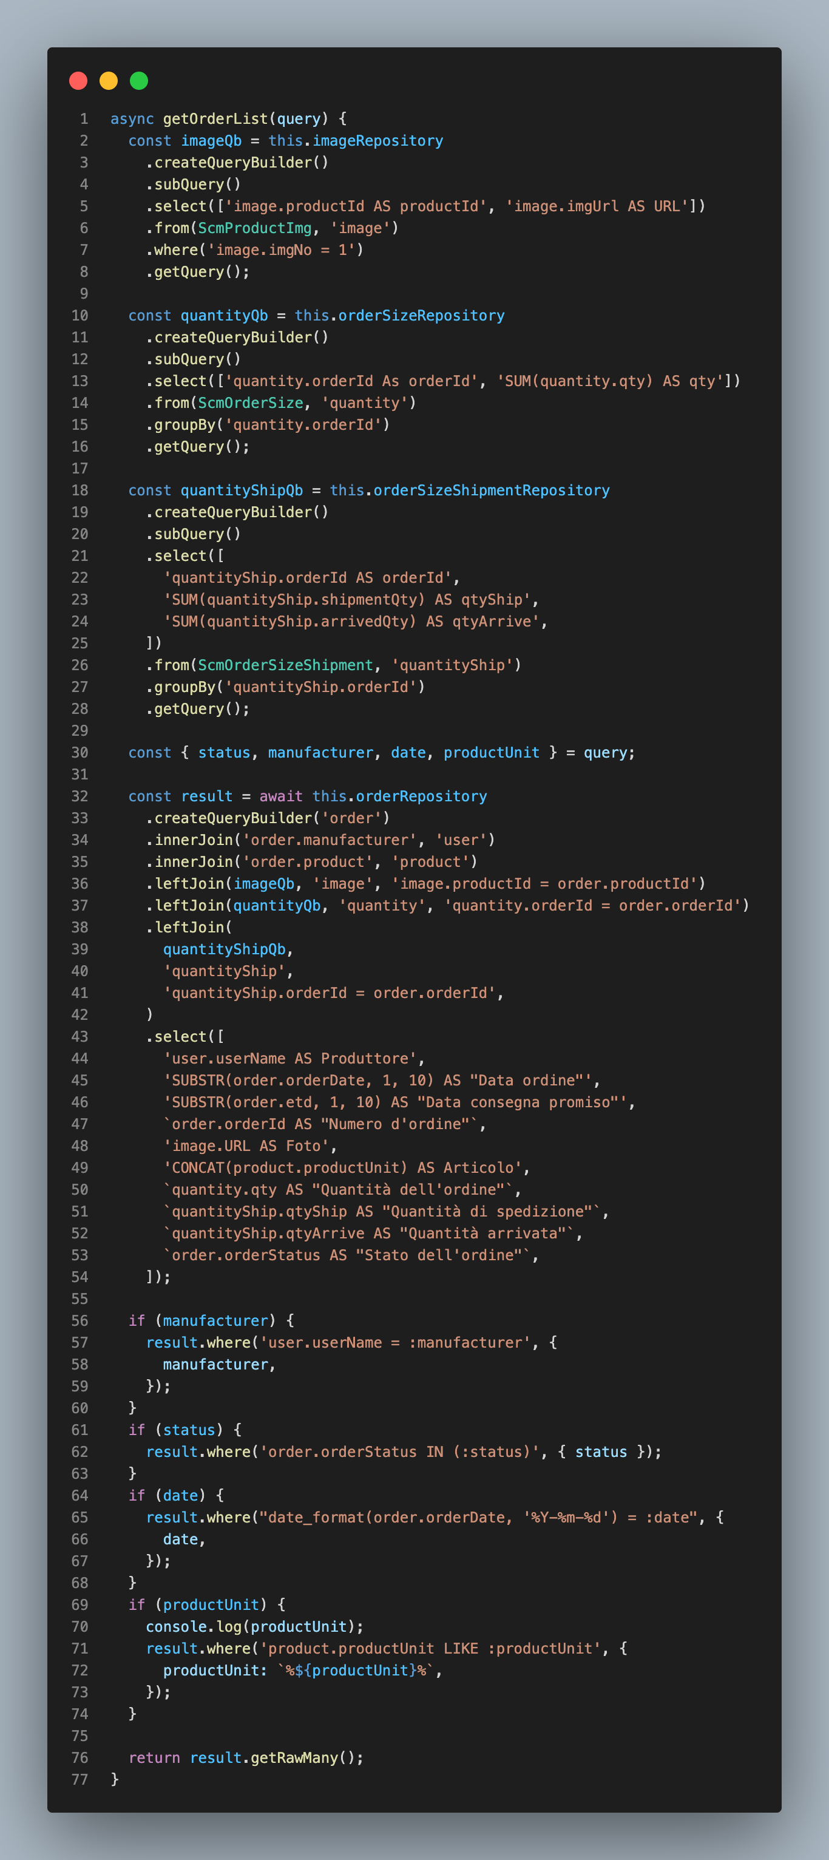Click the 'quantity.orderId' groupBy string
The image size is (829, 1860).
coord(303,424)
